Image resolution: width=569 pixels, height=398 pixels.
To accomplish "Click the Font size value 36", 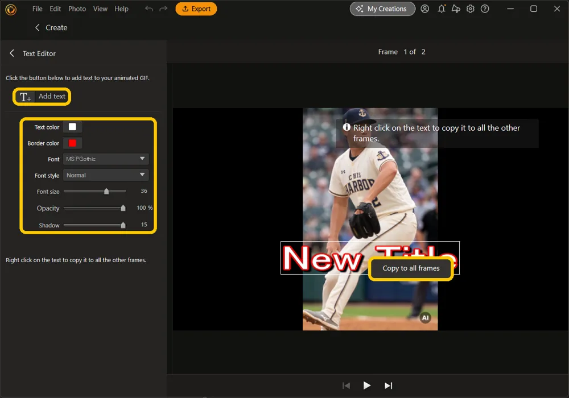I will pyautogui.click(x=144, y=190).
